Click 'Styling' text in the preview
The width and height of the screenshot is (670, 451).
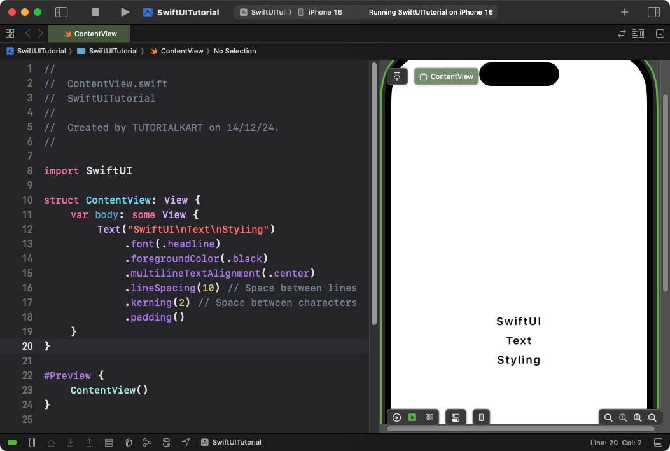[x=519, y=360]
